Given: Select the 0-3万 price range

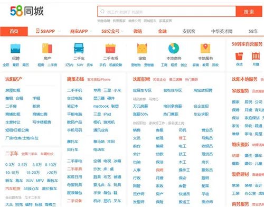Looking at the screenshot, I should click(10, 165).
